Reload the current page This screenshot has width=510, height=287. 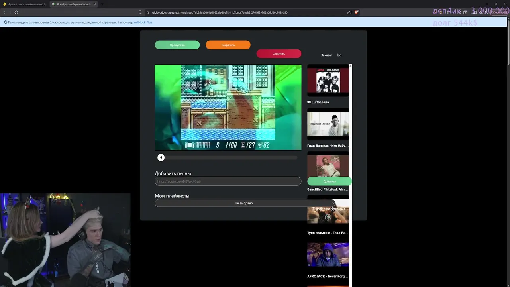[16, 12]
